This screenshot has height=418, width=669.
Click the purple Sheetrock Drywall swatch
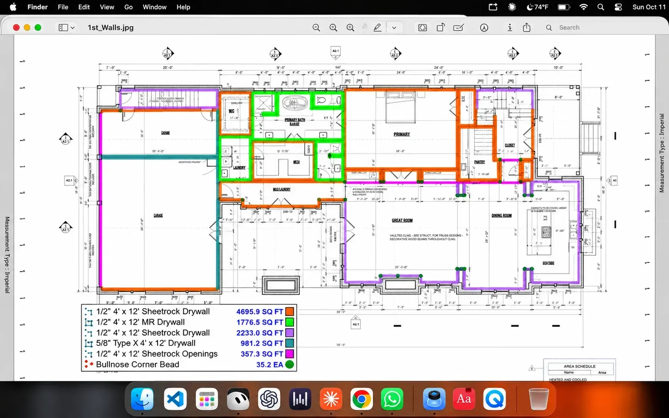pos(290,333)
